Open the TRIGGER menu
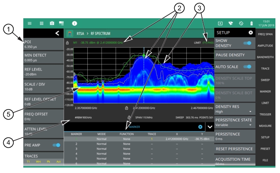The height and width of the screenshot is (173, 280). pyautogui.click(x=265, y=114)
